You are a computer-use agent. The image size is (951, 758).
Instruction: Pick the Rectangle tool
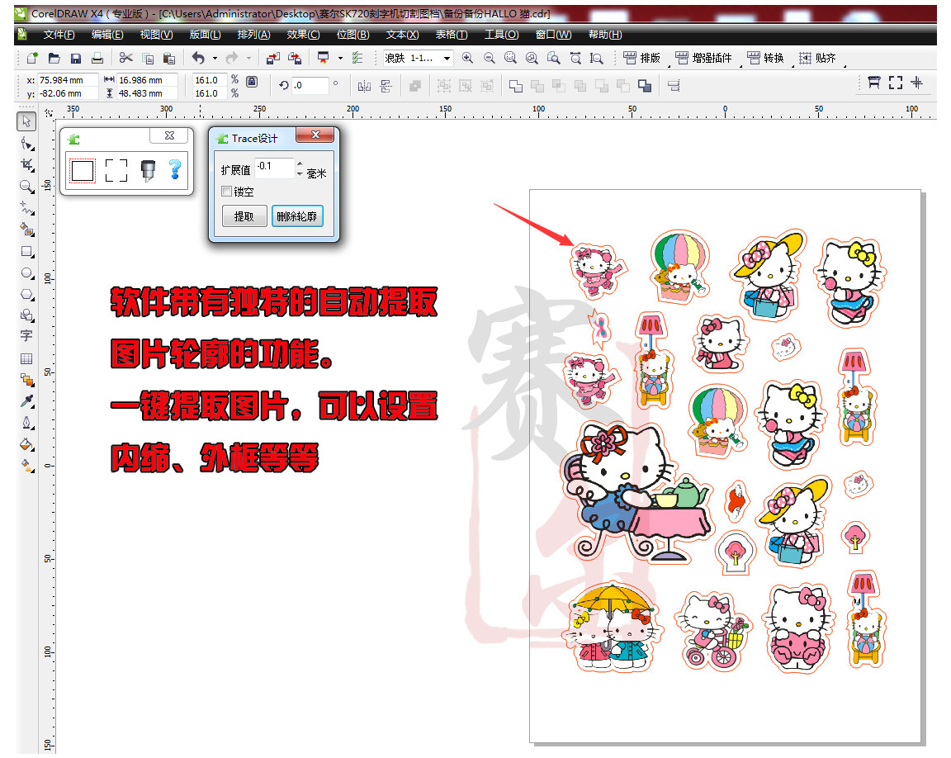26,251
